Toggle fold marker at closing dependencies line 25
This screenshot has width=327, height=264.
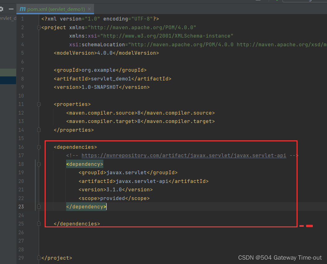[39, 224]
